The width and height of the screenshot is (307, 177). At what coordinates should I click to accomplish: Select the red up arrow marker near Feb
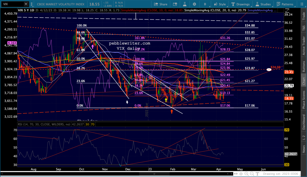point(172,111)
